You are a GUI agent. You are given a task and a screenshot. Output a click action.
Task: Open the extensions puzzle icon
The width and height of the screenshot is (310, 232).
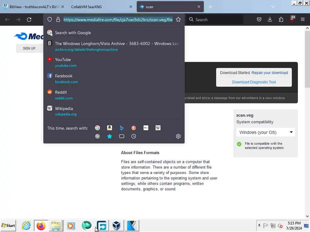(281, 19)
